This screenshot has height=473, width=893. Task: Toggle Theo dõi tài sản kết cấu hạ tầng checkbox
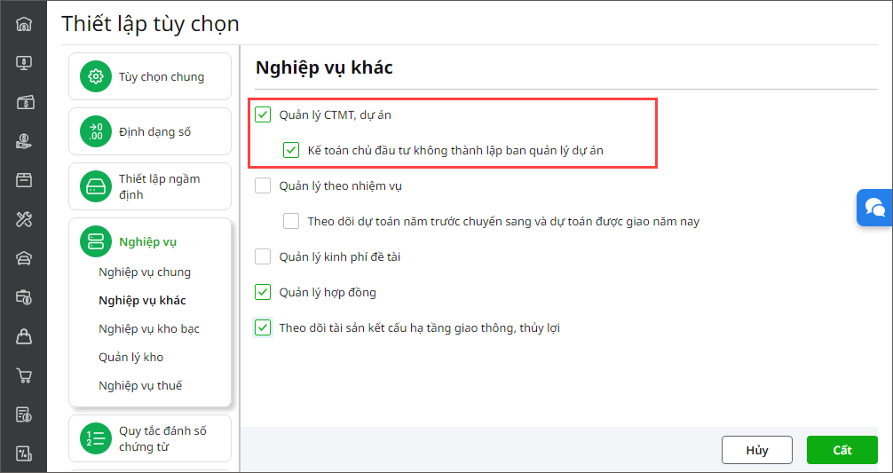pos(263,327)
